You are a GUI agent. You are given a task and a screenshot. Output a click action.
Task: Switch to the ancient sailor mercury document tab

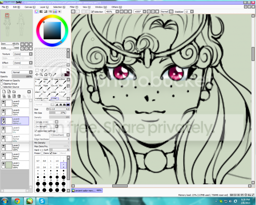[87, 190]
